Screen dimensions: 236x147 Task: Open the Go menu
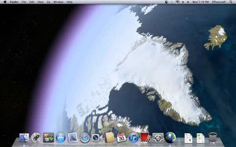tap(48, 2)
